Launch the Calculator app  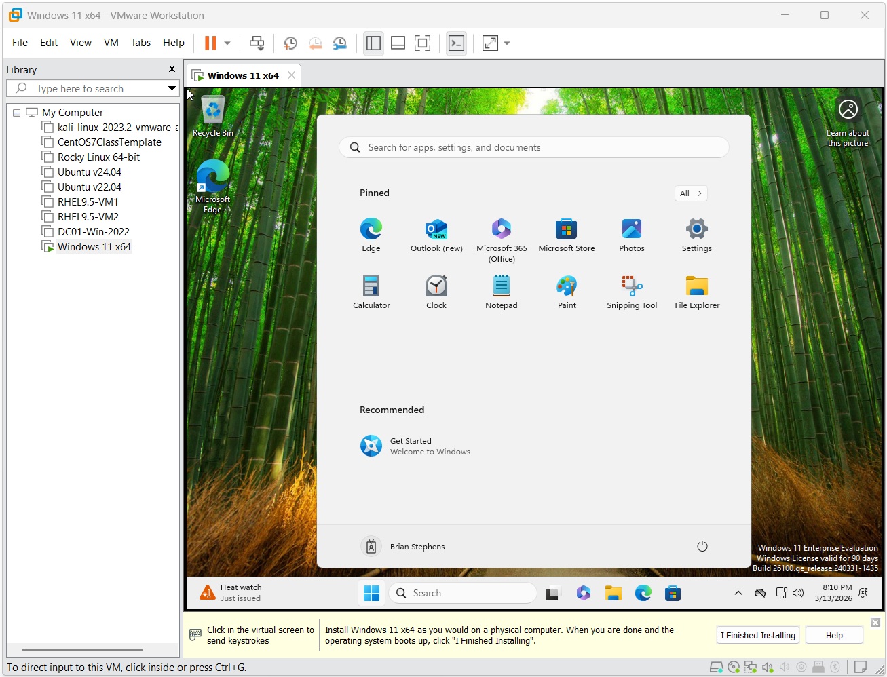pyautogui.click(x=371, y=292)
